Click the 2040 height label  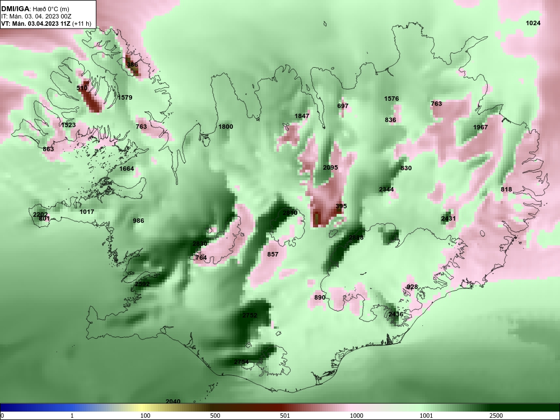click(173, 402)
